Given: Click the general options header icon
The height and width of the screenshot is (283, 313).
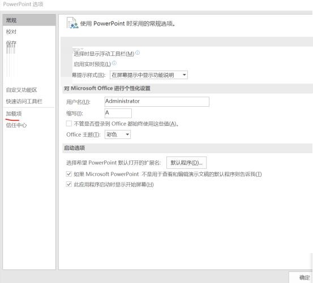Looking at the screenshot, I should pos(72,23).
